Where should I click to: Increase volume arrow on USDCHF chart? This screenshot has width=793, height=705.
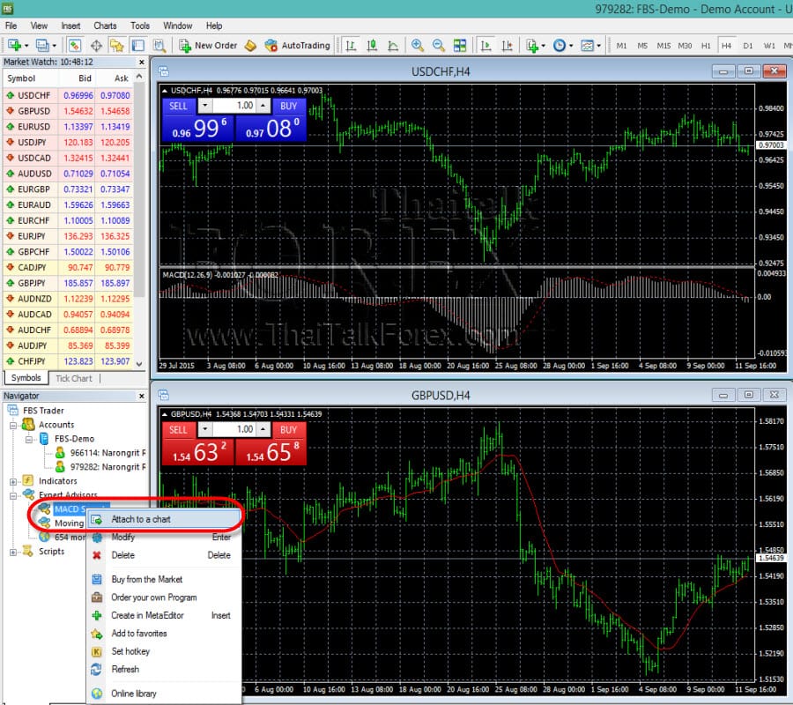click(263, 107)
